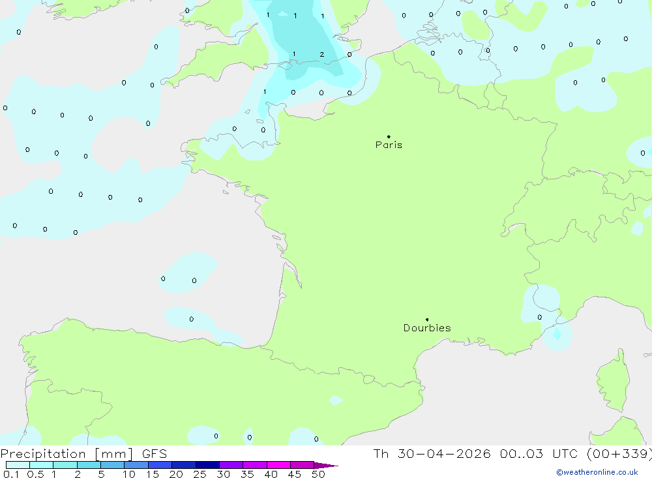Screen dimensions: 652x478
Task: Pick the 15–20 mm royal blue legend swatch
Action: (x=160, y=465)
